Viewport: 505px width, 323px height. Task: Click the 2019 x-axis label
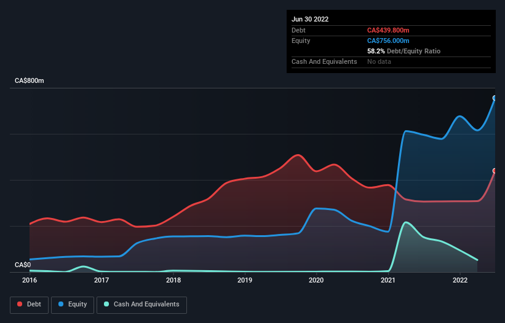pos(245,280)
